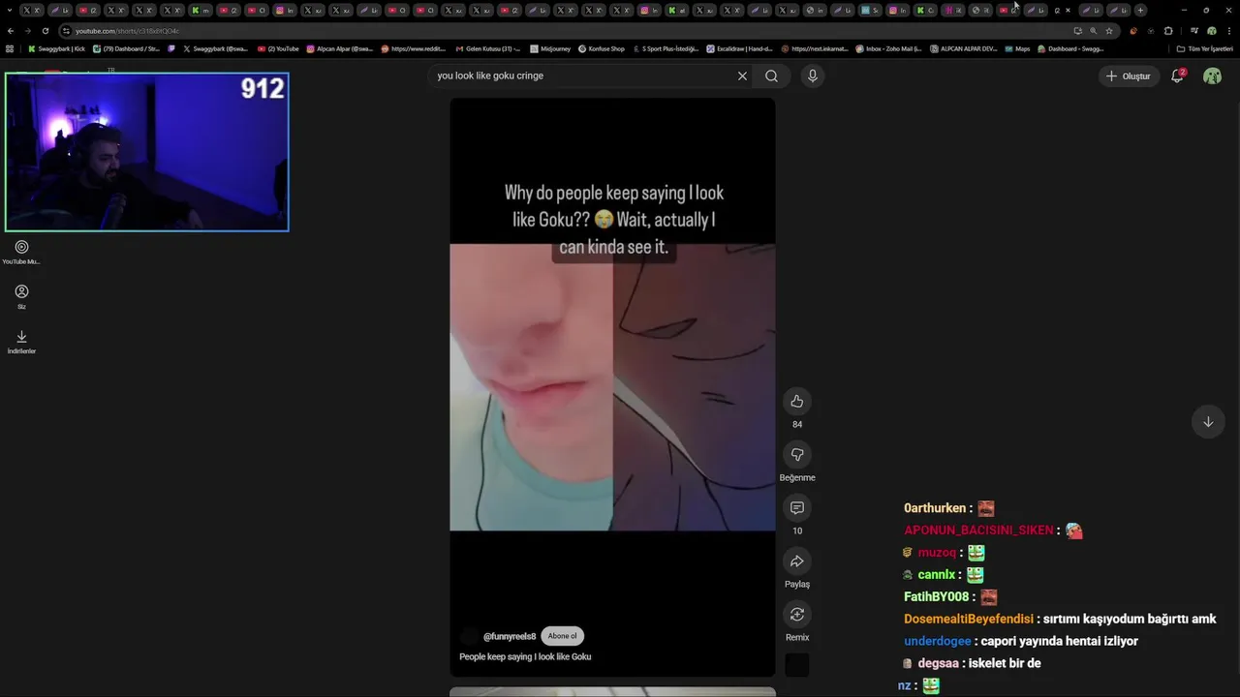Open the Alpcan Alpar Instagram bookmark
Image resolution: width=1240 pixels, height=697 pixels.
click(x=339, y=48)
